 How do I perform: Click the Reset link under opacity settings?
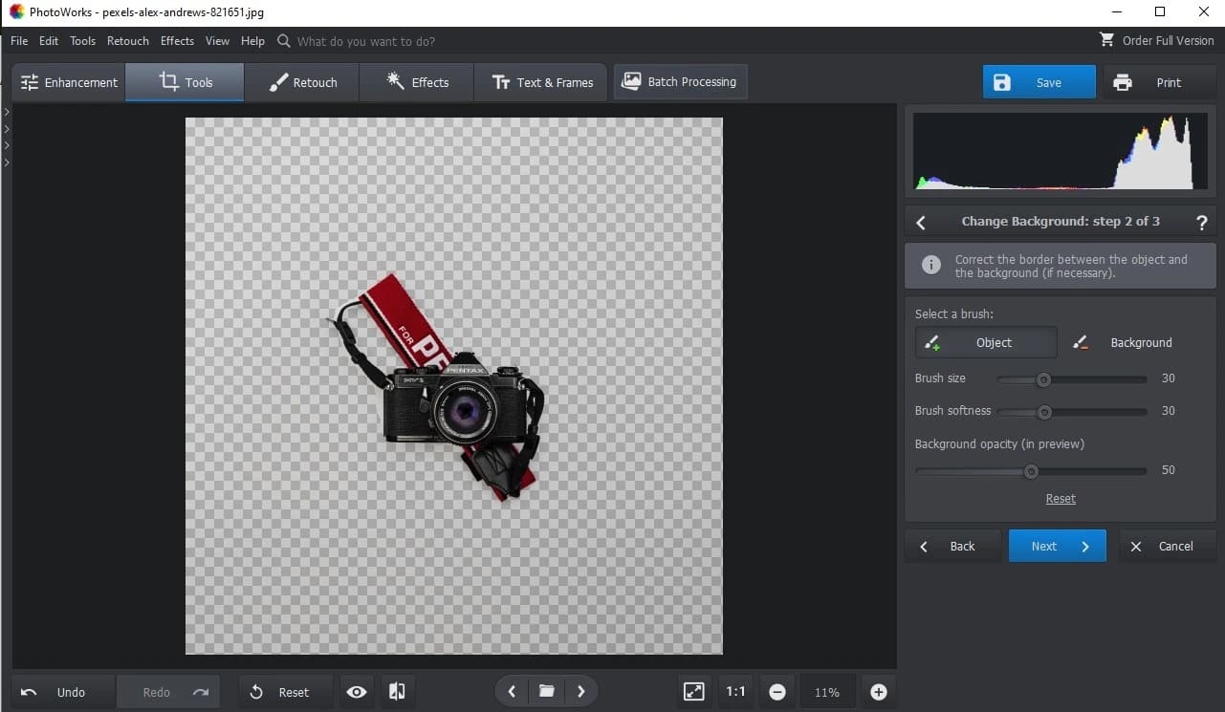[x=1060, y=498]
